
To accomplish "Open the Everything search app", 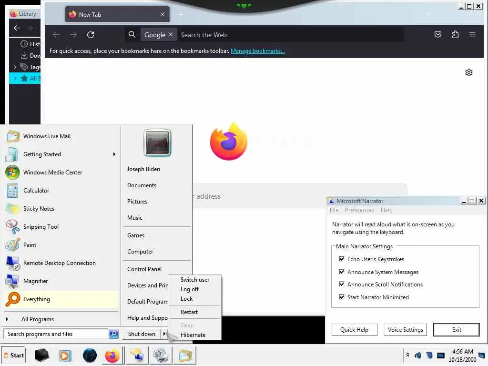I will (x=61, y=299).
